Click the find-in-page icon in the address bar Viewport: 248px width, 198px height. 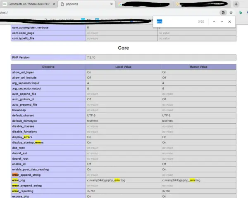[223, 13]
